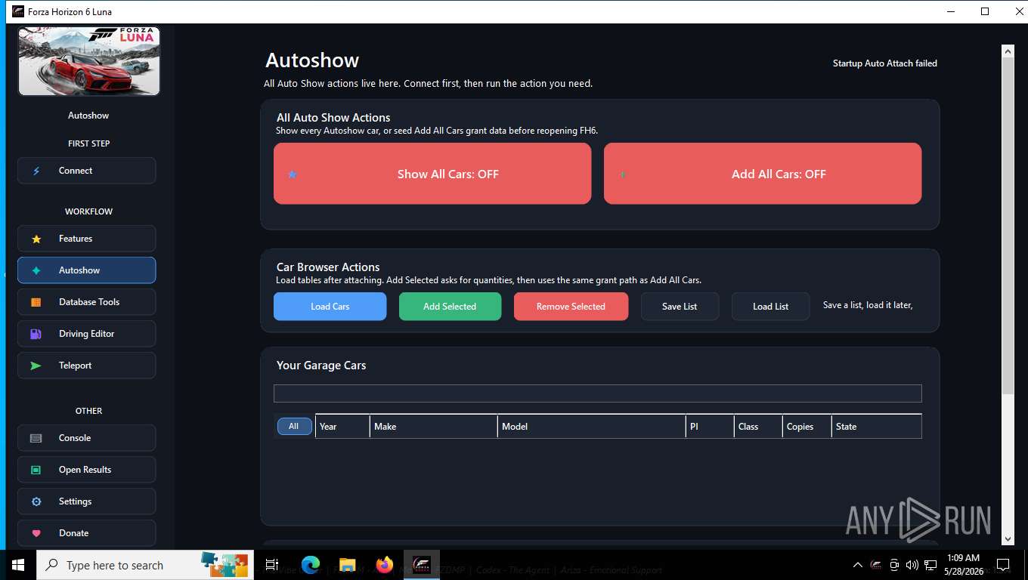Click the Add Selected button
The width and height of the screenshot is (1028, 580).
450,307
